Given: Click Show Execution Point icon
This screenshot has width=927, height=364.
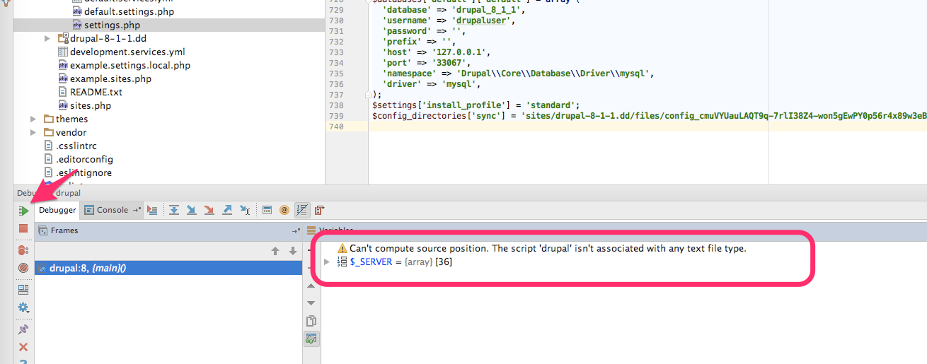Looking at the screenshot, I should coord(151,210).
